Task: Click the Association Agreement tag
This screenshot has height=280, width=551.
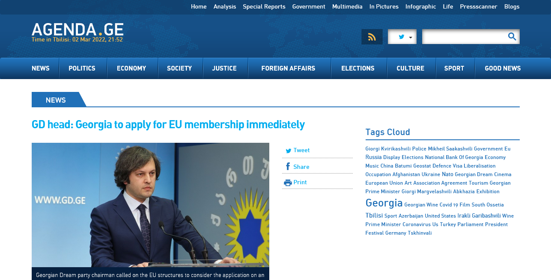Action: pyautogui.click(x=440, y=183)
